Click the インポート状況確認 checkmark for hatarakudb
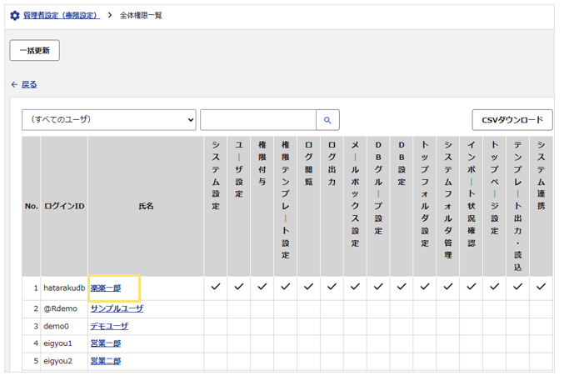Viewport: 564px width, 381px height. [x=472, y=287]
